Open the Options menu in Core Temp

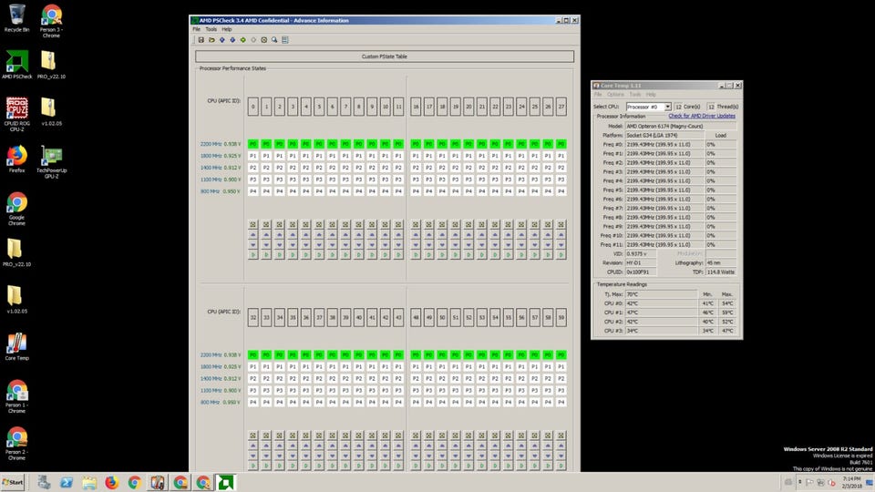tap(615, 94)
